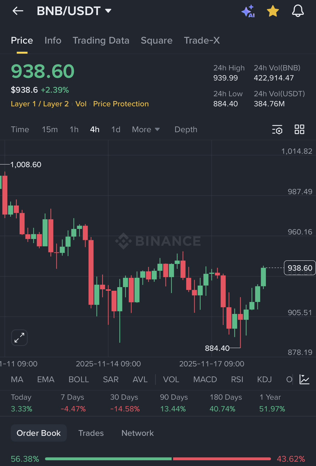Open the AI sparkle assistant icon

click(248, 11)
